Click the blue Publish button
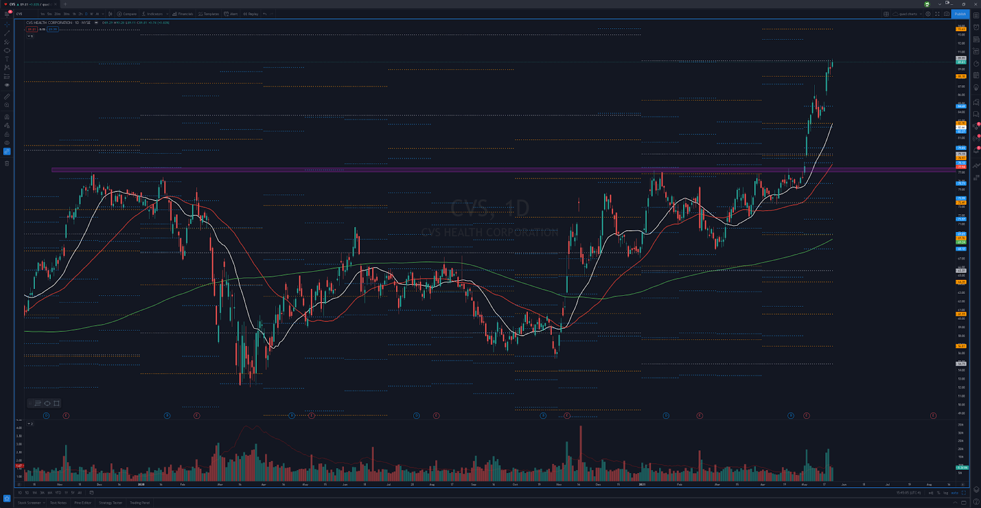The width and height of the screenshot is (981, 508). click(x=960, y=14)
